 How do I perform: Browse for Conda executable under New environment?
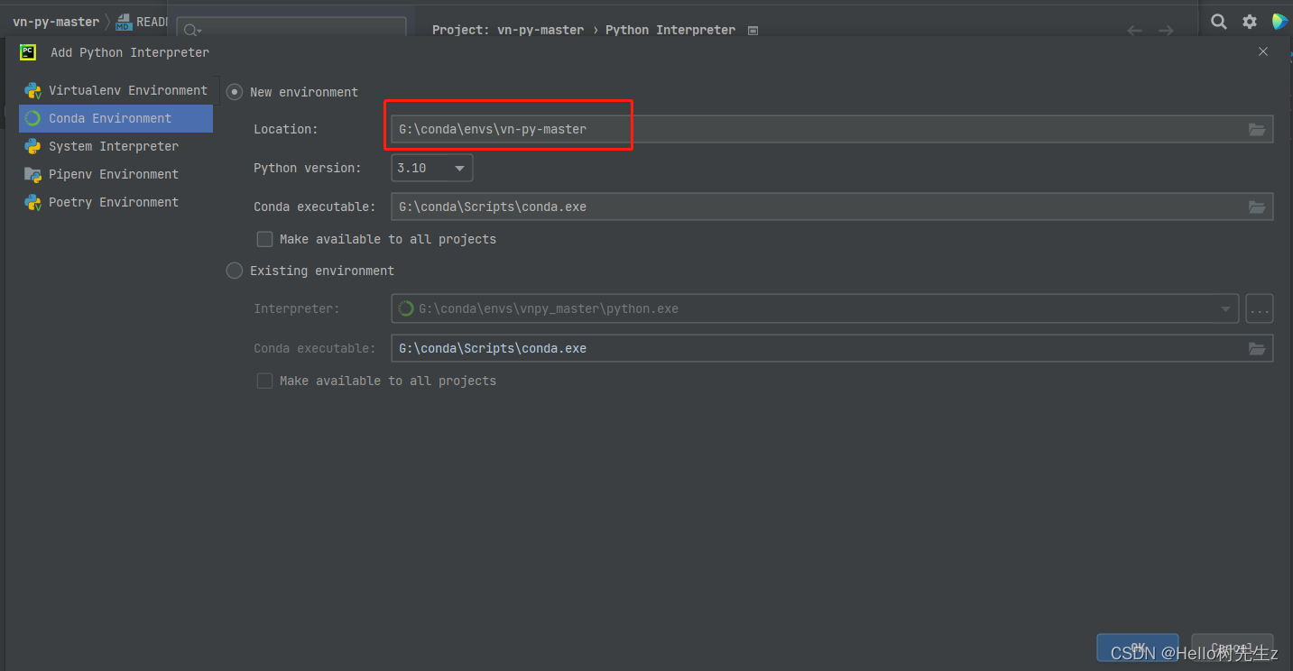[x=1257, y=207]
